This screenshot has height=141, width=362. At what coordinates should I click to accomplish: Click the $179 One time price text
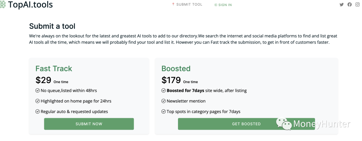180,80
